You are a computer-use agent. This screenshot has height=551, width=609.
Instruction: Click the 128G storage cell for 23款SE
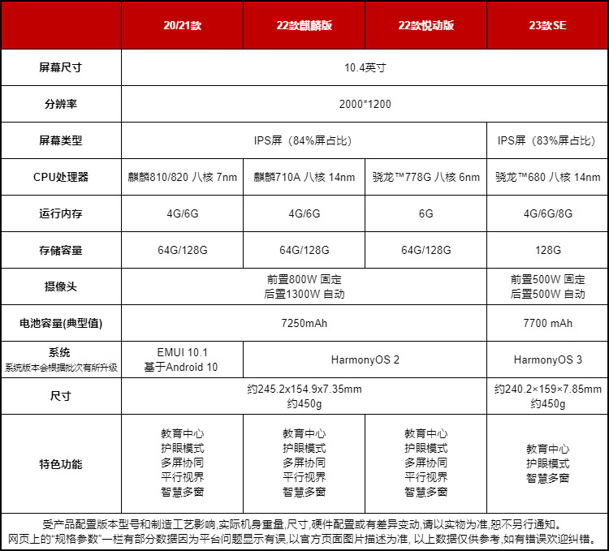[x=547, y=250]
